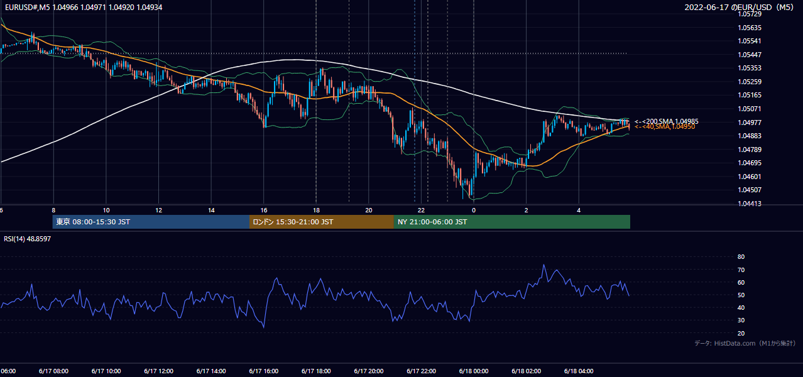803x377 pixels.
Task: Click price axis label 1.04601
Action: pos(749,177)
